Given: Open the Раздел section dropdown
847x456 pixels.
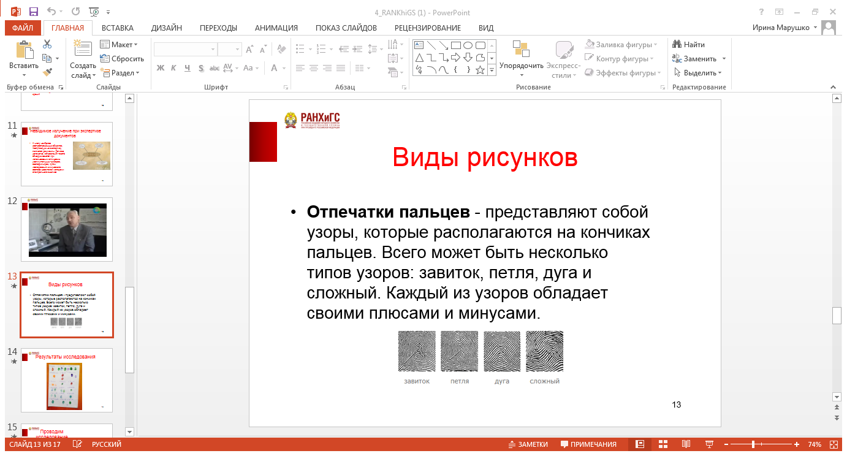Looking at the screenshot, I should click(120, 72).
